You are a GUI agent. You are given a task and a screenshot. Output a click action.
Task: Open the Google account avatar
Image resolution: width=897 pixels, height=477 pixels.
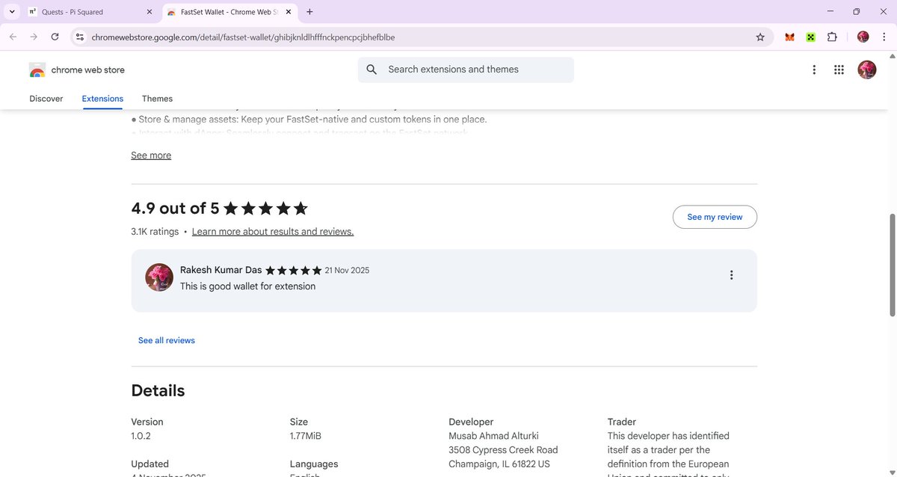[x=867, y=70]
